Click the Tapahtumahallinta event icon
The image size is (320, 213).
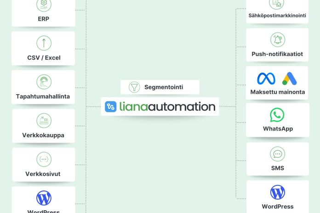tap(44, 82)
